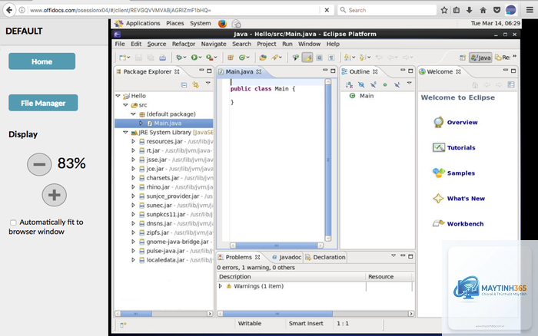Screen dimensions: 538x336
Task: Toggle Hide Static Members in Outline toolbar
Action: 373,84
